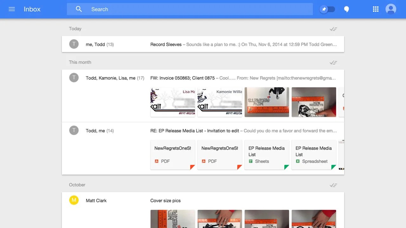
Task: Open the second NewRegretsOneSheet PDF attachment
Action: pos(219,155)
